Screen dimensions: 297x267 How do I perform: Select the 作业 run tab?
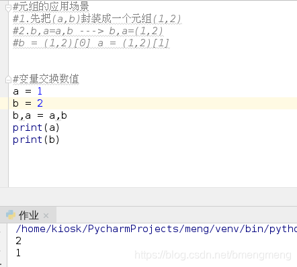click(28, 215)
